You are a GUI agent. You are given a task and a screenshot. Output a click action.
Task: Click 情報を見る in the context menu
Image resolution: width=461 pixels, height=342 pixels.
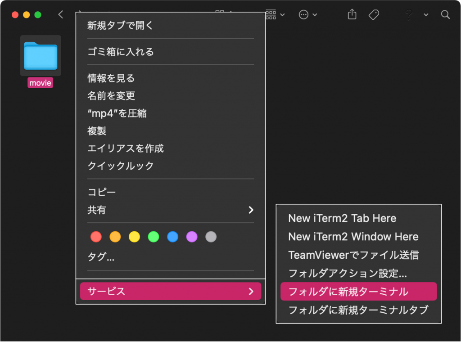pos(111,78)
